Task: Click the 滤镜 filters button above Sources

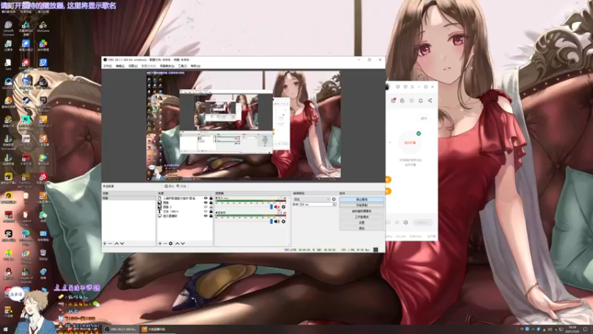Action: tap(182, 186)
